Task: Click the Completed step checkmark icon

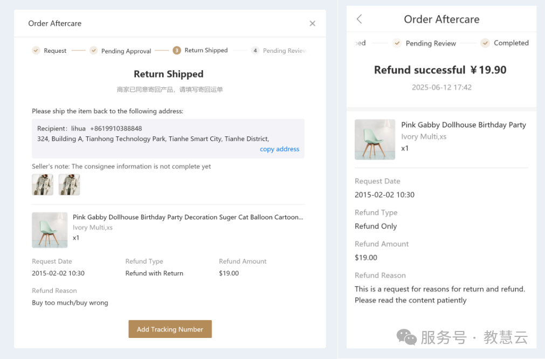Action: [x=485, y=43]
